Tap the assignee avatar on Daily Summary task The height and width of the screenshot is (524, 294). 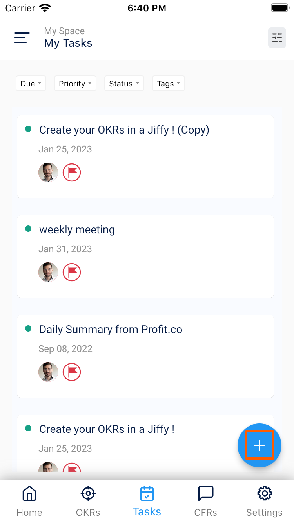(48, 372)
